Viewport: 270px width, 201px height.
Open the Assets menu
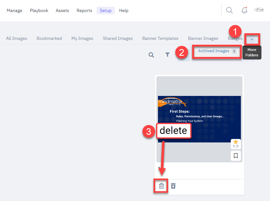[62, 10]
